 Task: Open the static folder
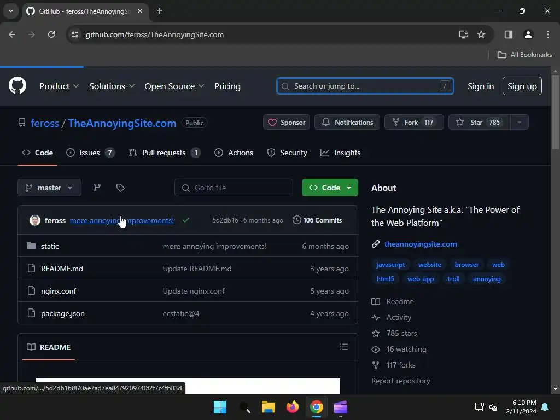(50, 246)
